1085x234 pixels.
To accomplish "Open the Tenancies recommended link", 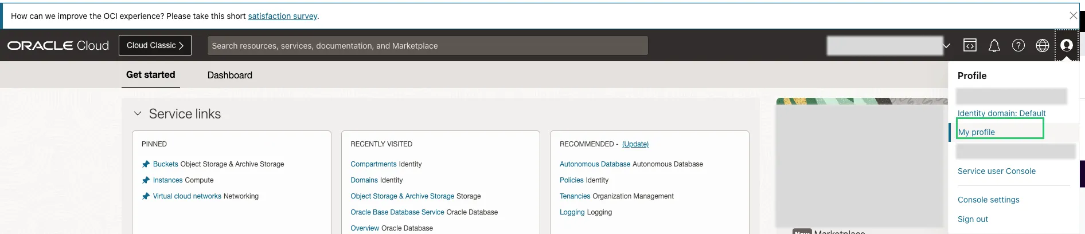I will tap(575, 196).
